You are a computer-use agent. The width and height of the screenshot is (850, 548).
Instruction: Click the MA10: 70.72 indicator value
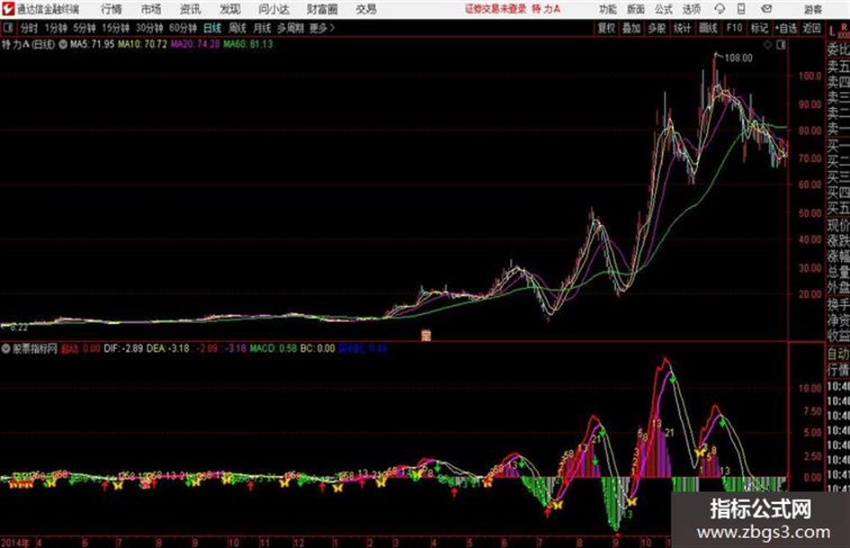(143, 44)
